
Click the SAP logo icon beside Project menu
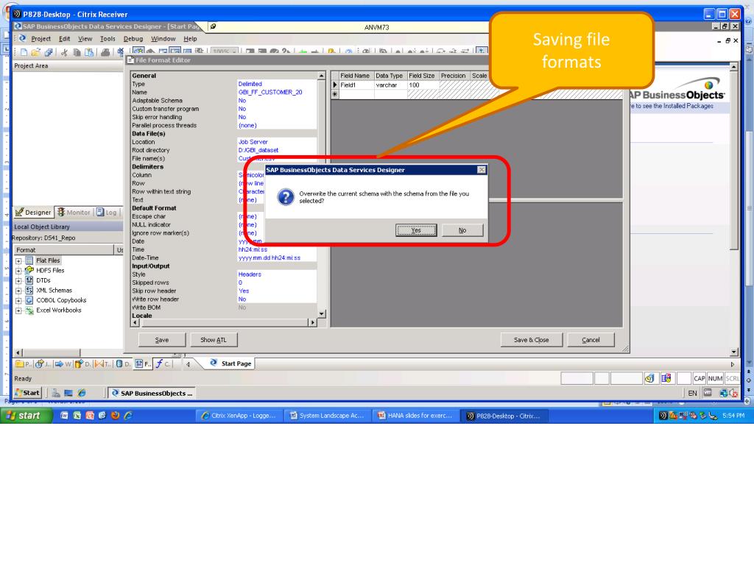pyautogui.click(x=22, y=38)
